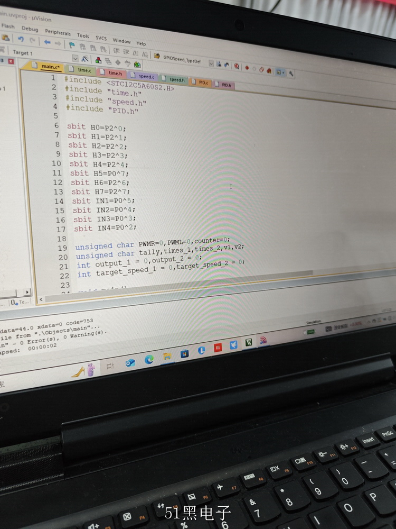Kill all breakpoints icon in toolbar

(269, 70)
